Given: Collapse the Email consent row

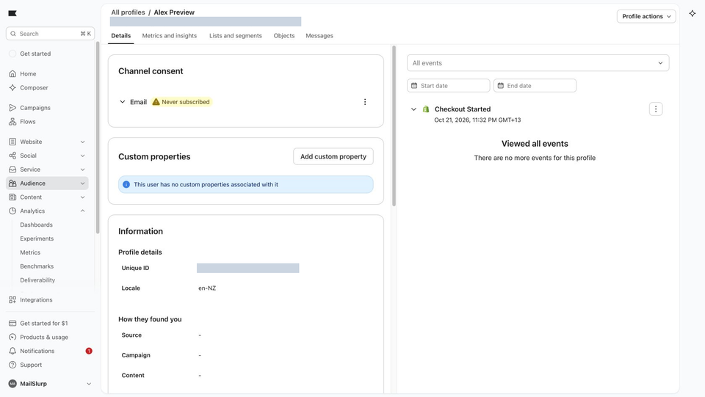Looking at the screenshot, I should click(x=123, y=102).
